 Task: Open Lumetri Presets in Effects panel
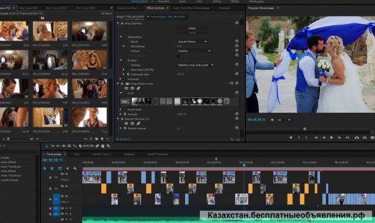[9, 180]
